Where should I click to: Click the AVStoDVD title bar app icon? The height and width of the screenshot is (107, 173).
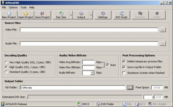pyautogui.click(x=3, y=3)
